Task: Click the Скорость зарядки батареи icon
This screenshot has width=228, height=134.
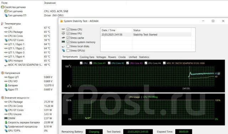Action: pyautogui.click(x=6, y=122)
